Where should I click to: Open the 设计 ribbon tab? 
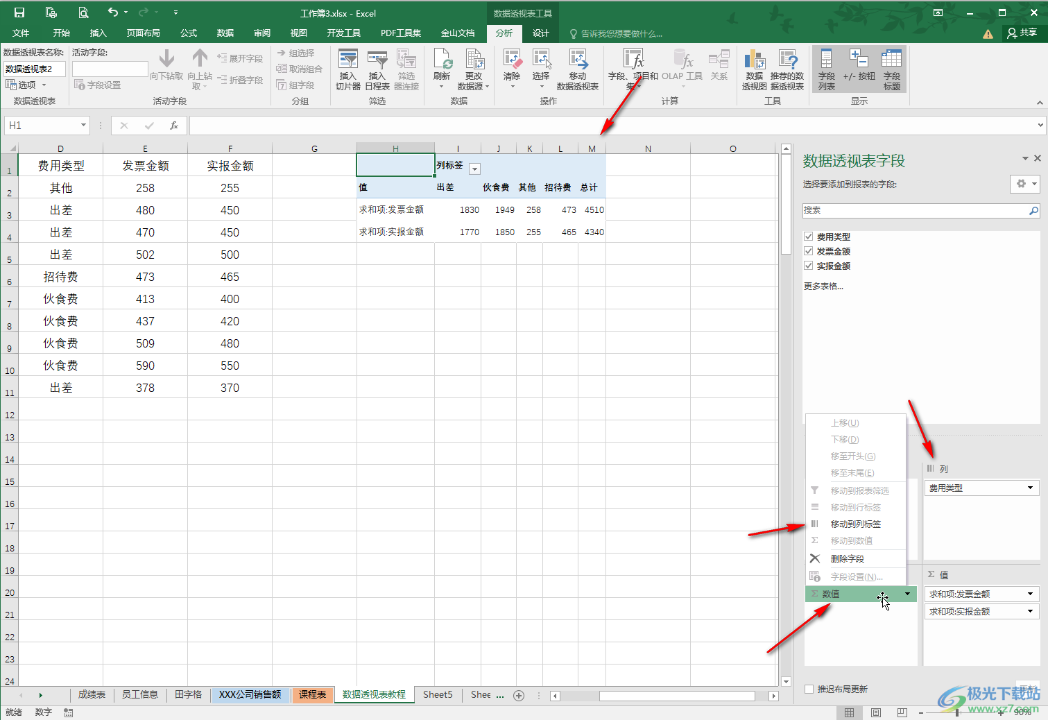tap(541, 33)
